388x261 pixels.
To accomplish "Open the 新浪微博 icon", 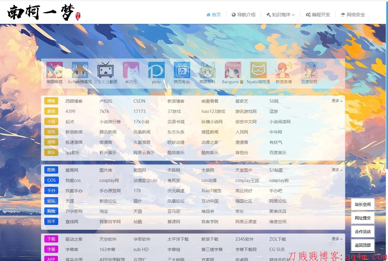I will pos(284,70).
